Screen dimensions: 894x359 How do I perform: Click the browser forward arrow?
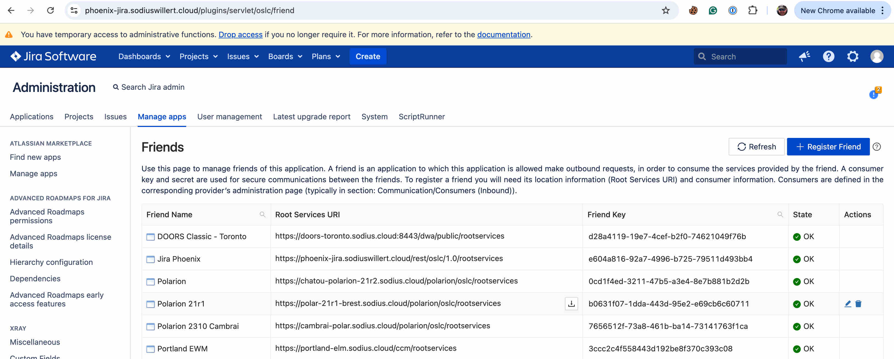pyautogui.click(x=30, y=10)
